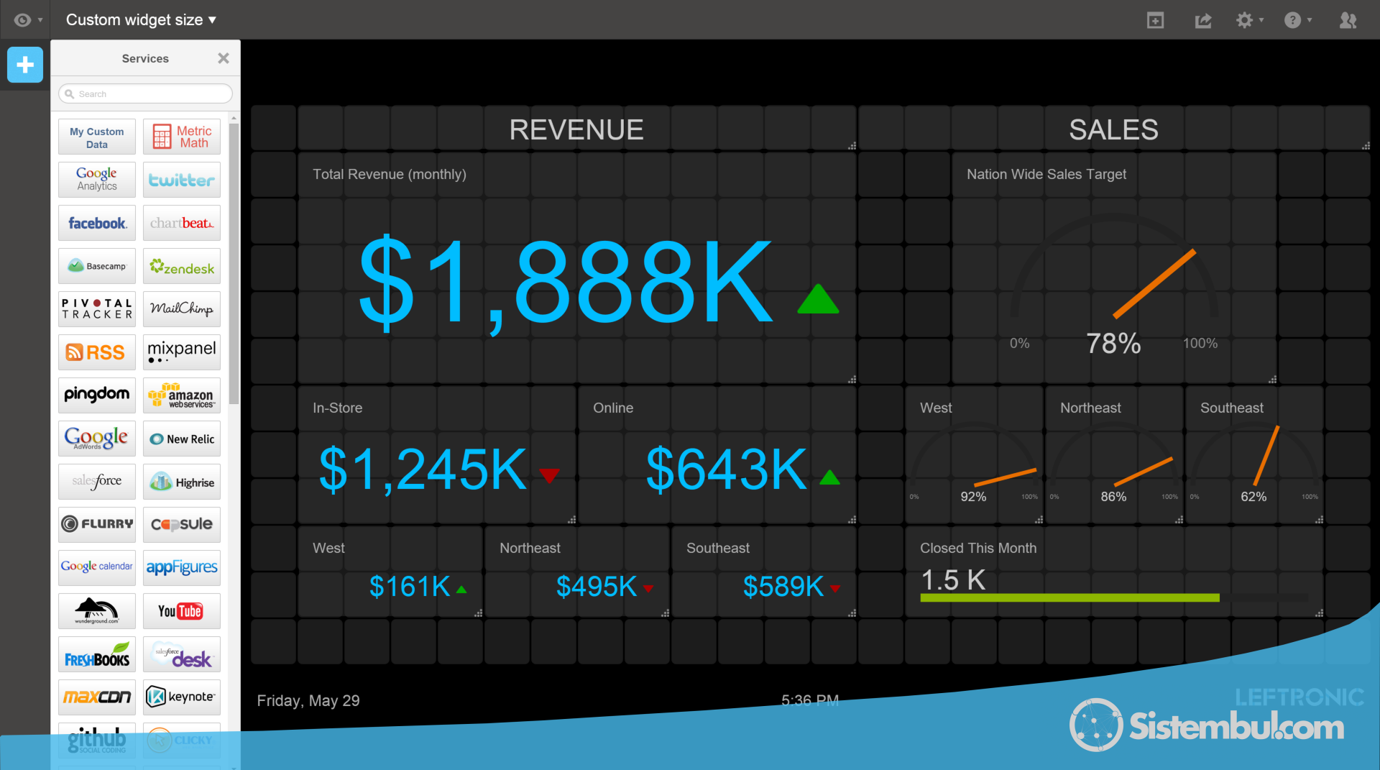
Task: Select the Google AdWords service
Action: point(97,439)
